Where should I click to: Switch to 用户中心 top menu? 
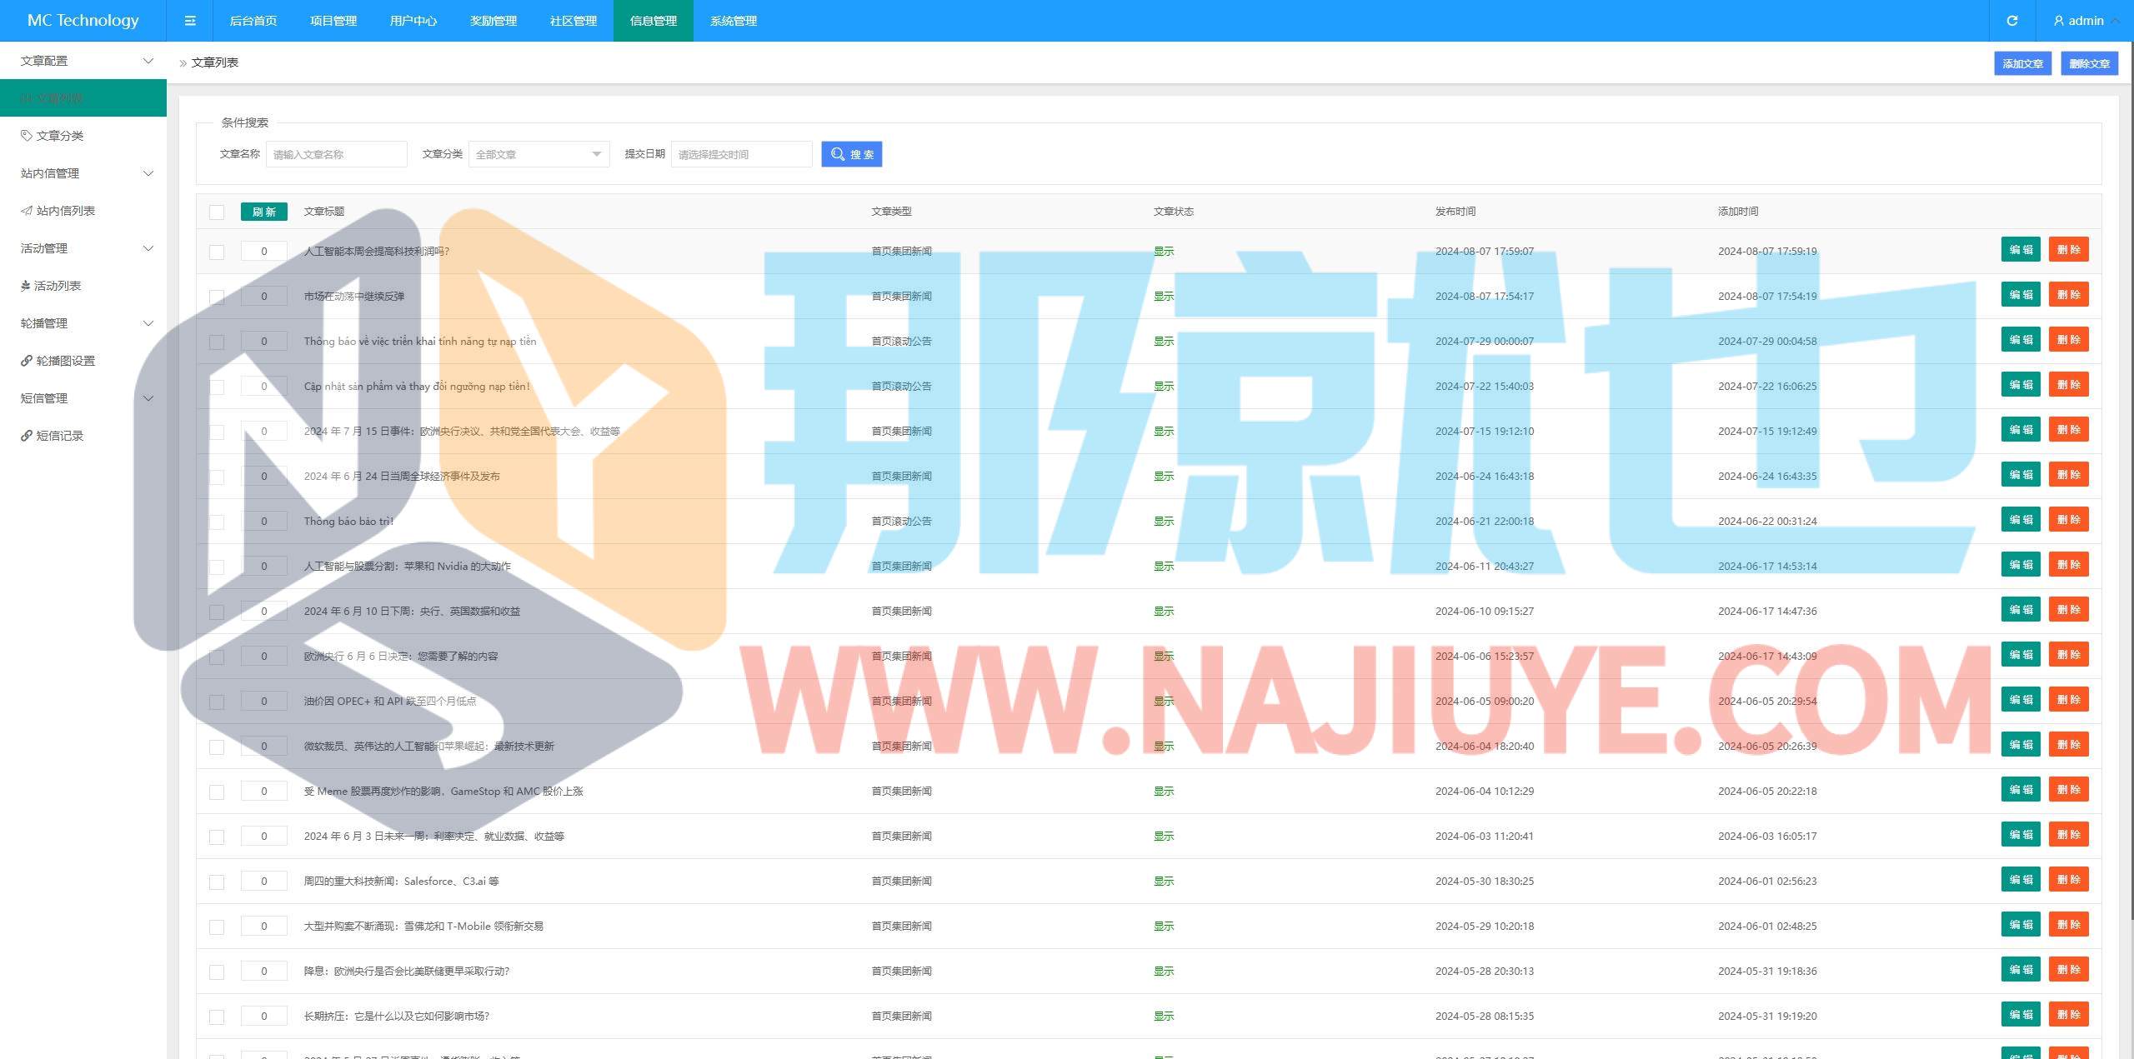[413, 21]
